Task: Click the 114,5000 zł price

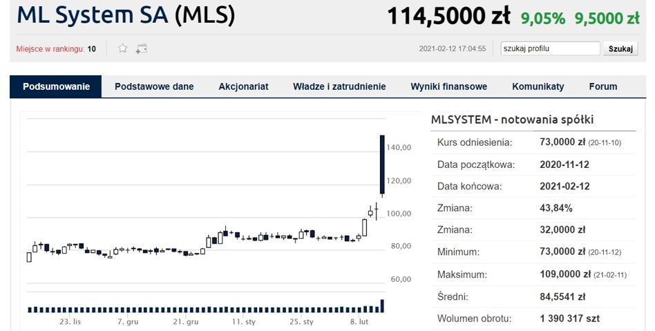Action: [448, 17]
